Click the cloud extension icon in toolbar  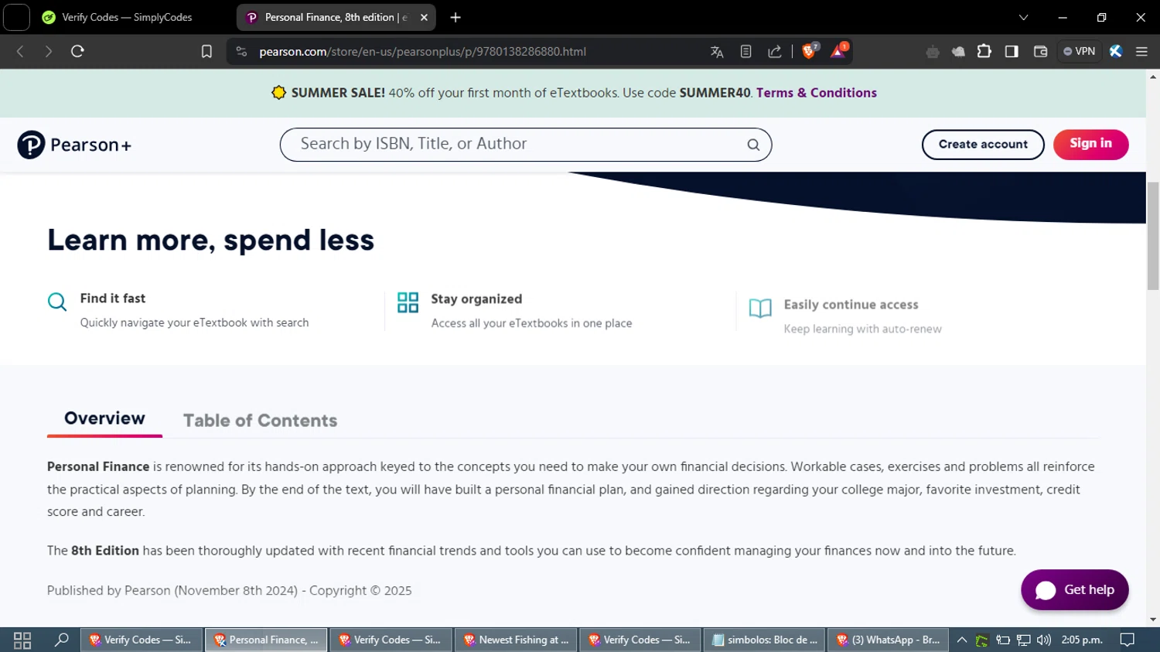958,52
